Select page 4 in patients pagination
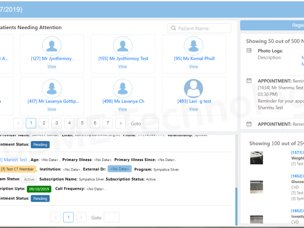Image resolution: width=304 pixels, height=228 pixels. tap(69, 123)
